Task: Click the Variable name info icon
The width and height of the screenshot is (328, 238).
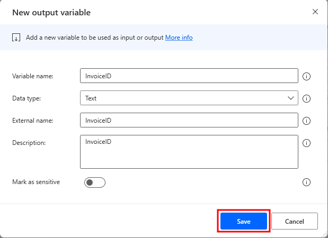Action: tap(306, 76)
